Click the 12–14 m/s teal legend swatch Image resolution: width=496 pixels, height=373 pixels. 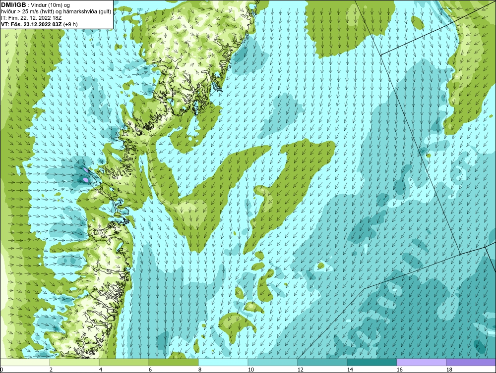(322, 362)
